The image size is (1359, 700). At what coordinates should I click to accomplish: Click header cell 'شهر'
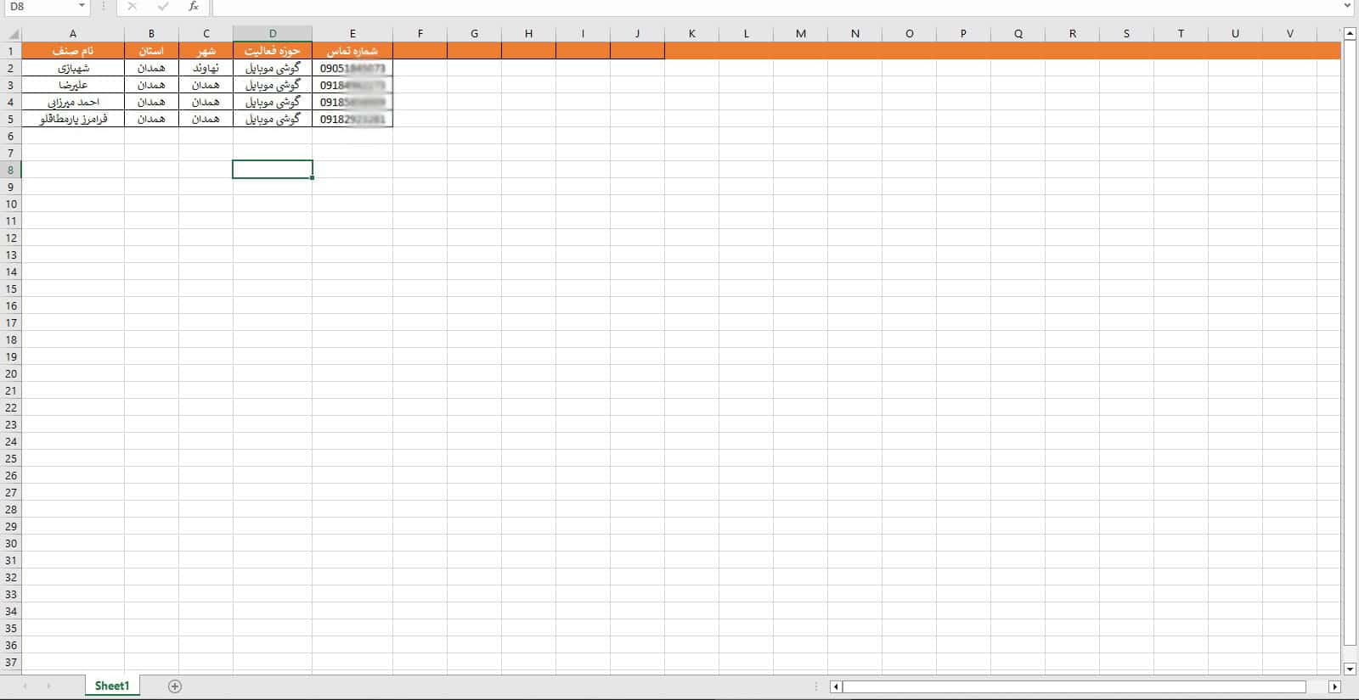[206, 51]
